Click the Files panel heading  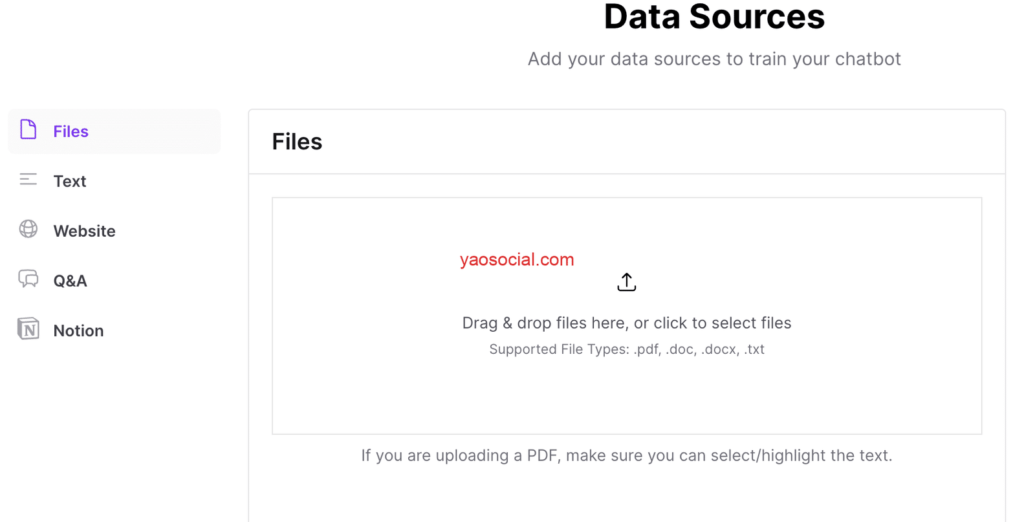pyautogui.click(x=297, y=142)
